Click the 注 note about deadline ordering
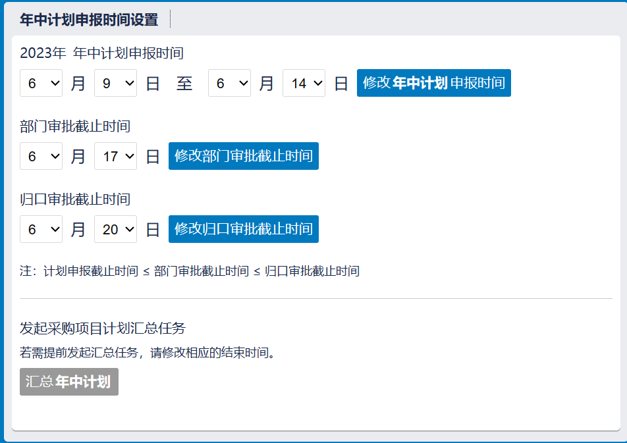Viewport: 627px width, 443px height. click(x=190, y=271)
